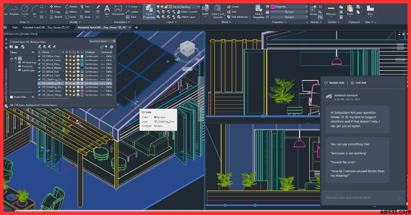
Task: Open Layer Manager settings gear
Action: point(111,47)
